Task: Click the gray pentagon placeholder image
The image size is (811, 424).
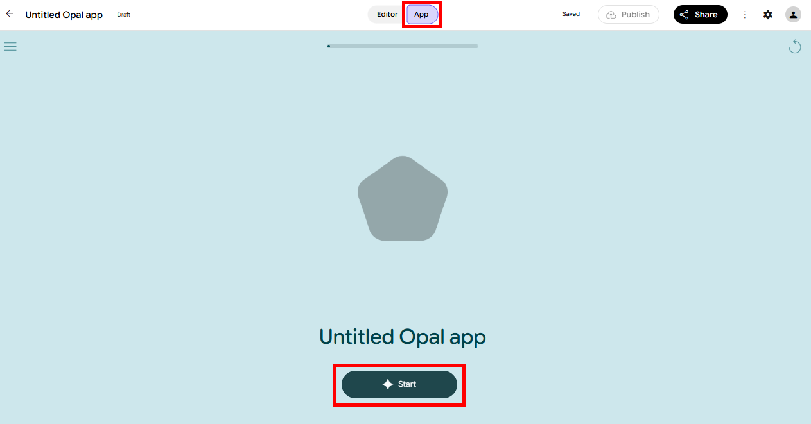Action: (403, 198)
